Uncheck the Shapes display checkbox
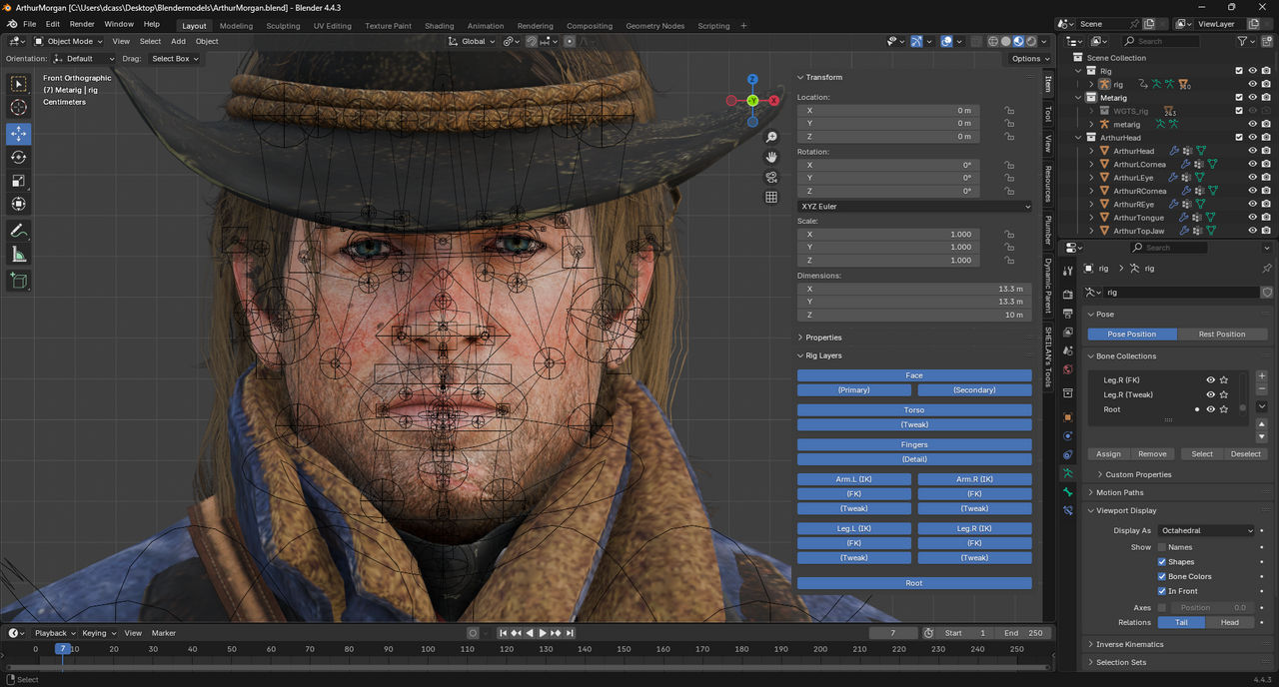 [x=1162, y=562]
